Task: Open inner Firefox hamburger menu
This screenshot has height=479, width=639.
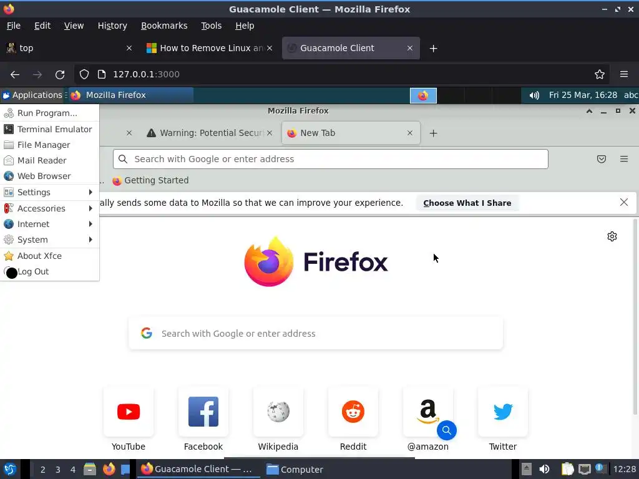Action: pyautogui.click(x=624, y=159)
